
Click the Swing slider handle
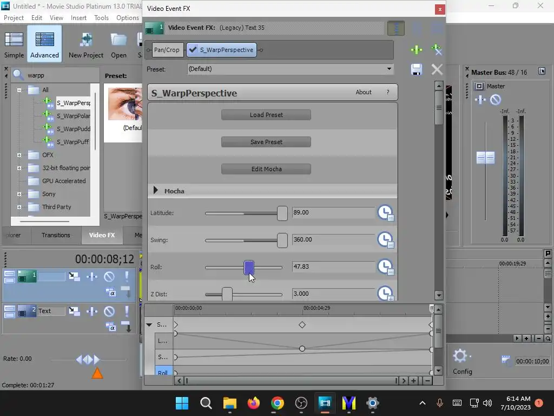coord(282,240)
